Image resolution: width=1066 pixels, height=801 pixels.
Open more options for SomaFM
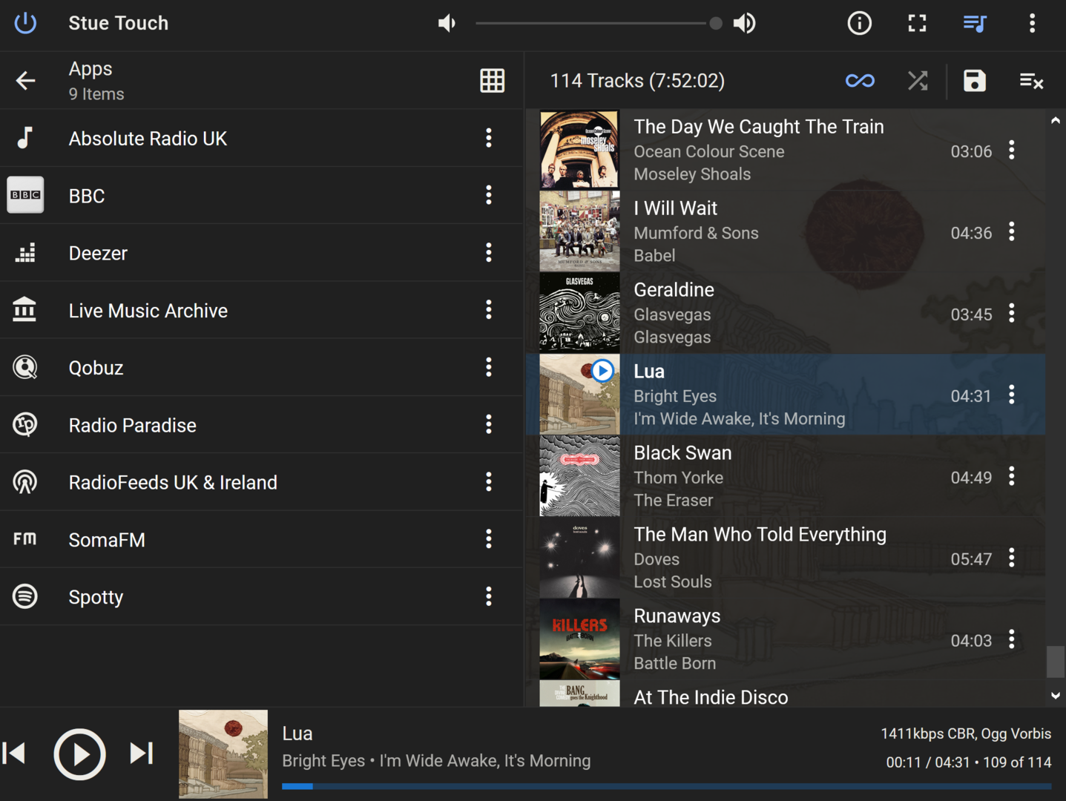coord(488,539)
